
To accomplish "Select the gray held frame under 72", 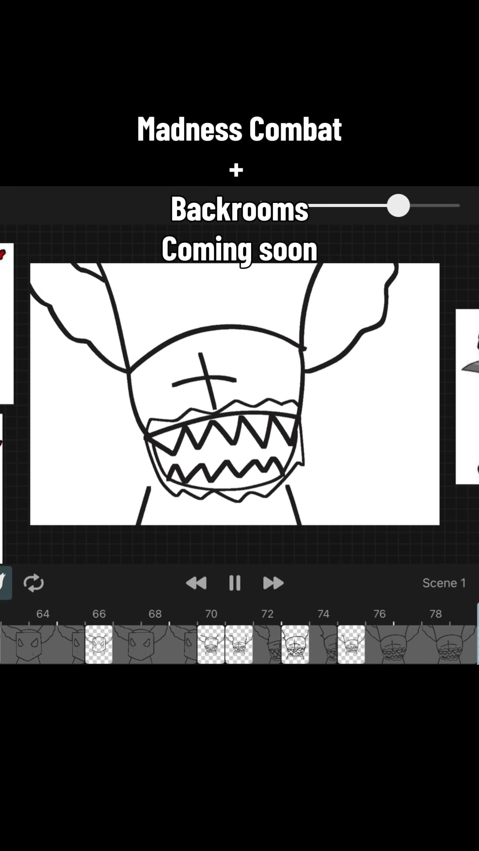I will 267,644.
